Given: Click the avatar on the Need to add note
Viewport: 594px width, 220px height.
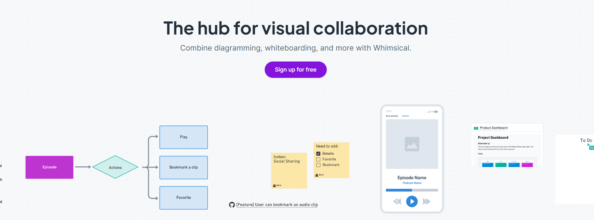Looking at the screenshot, I should tap(317, 175).
